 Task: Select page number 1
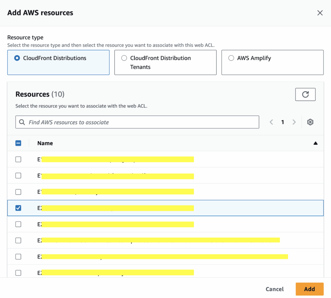click(x=283, y=122)
